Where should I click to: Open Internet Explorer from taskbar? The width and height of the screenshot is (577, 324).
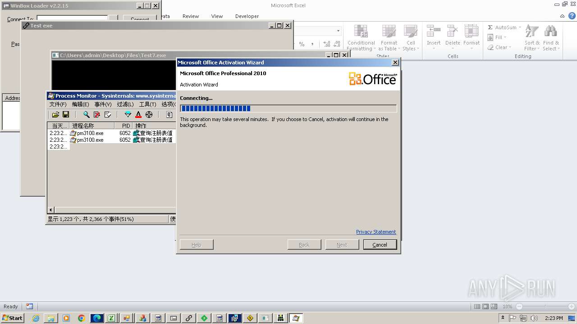[36, 318]
